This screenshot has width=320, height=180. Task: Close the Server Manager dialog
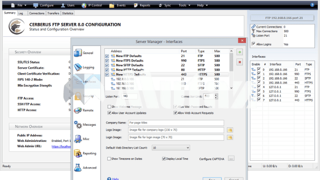242,41
